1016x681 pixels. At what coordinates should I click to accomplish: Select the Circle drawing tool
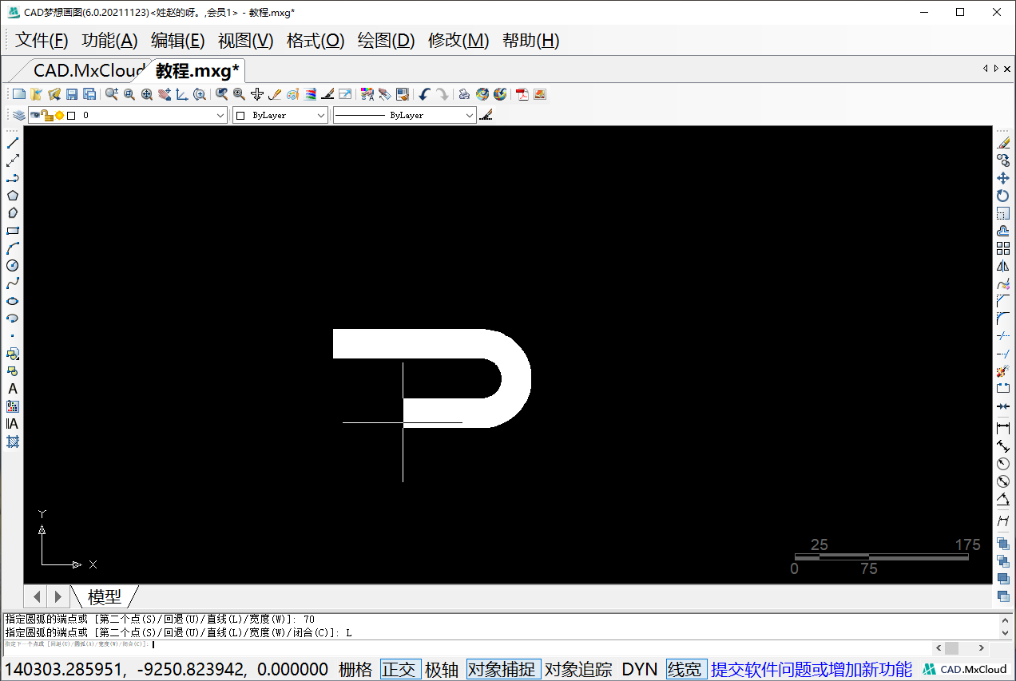12,266
